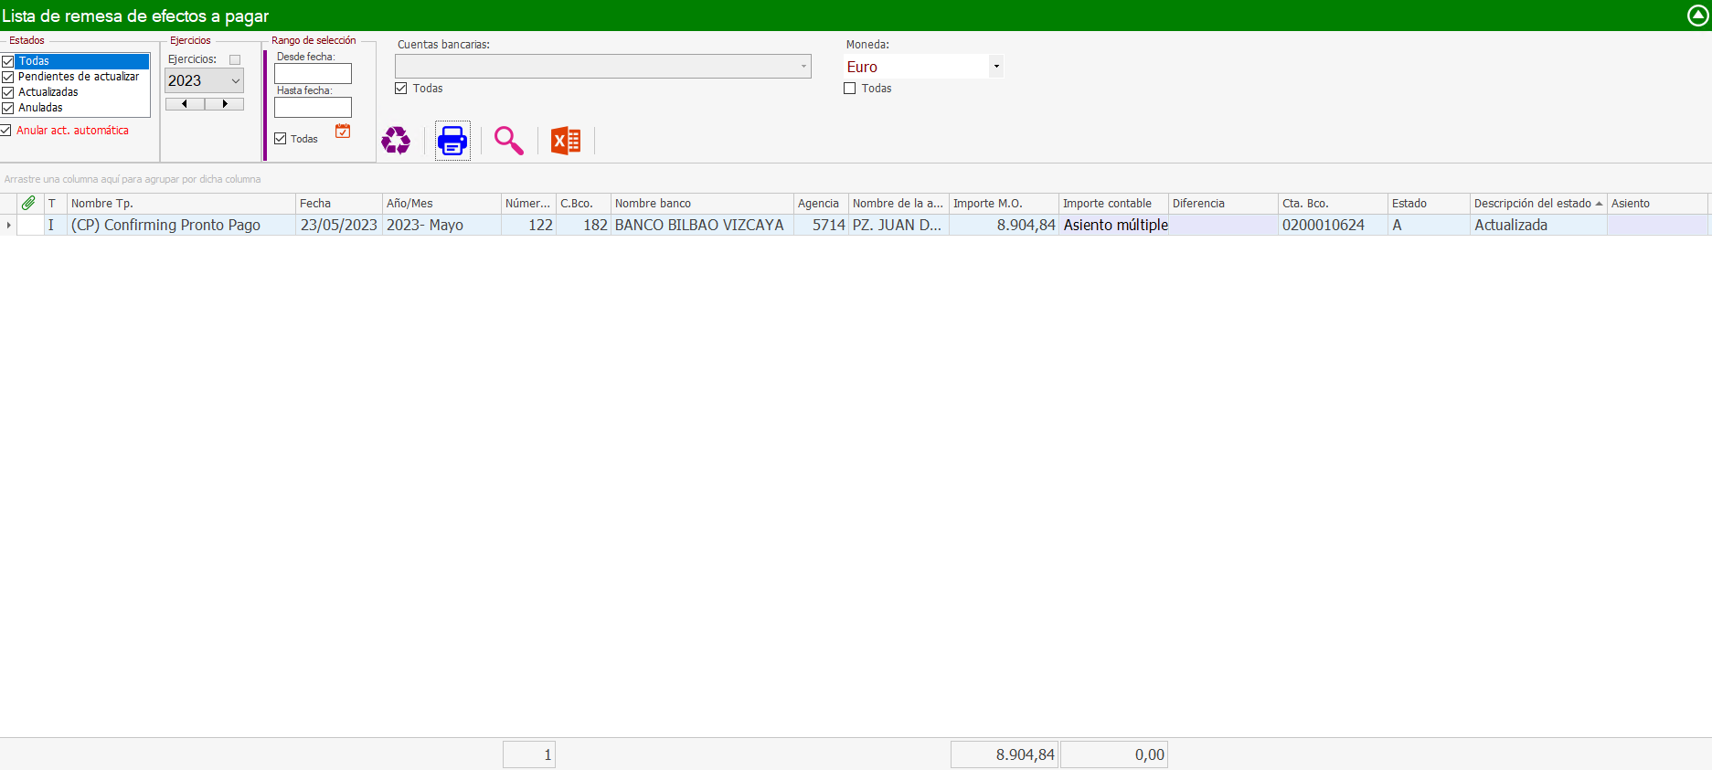Export the list to Excel
Viewport: 1712px width, 770px height.
coord(566,141)
